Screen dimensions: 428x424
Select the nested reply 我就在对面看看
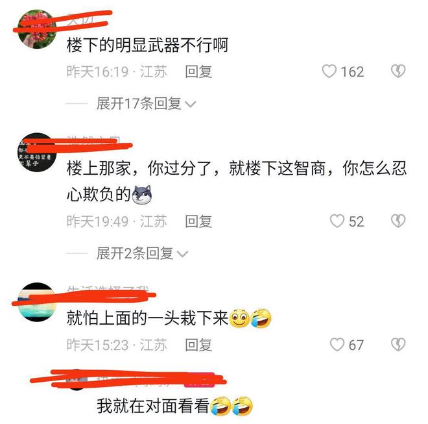pos(174,406)
